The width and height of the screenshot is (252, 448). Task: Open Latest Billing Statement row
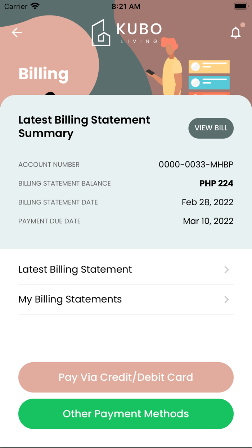[75, 269]
